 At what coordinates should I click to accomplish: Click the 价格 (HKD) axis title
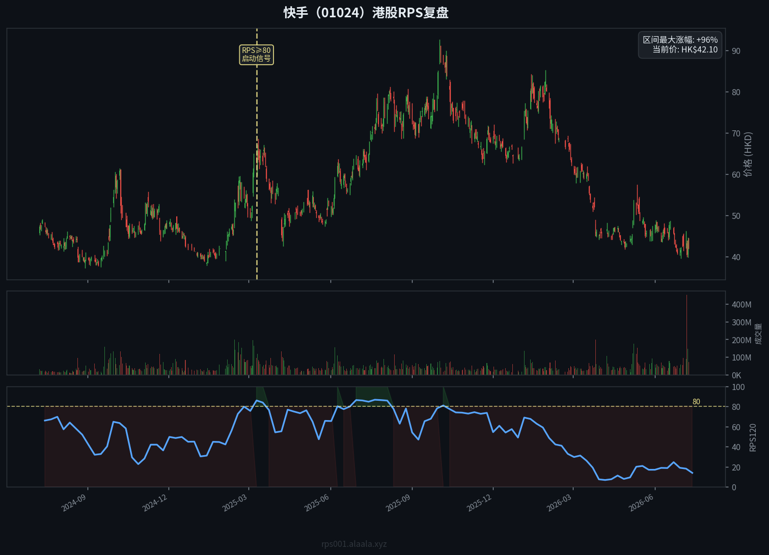(x=748, y=154)
